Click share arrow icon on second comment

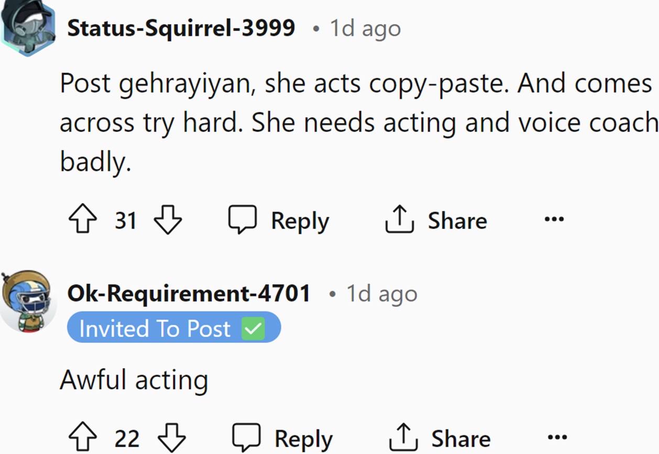pyautogui.click(x=403, y=438)
